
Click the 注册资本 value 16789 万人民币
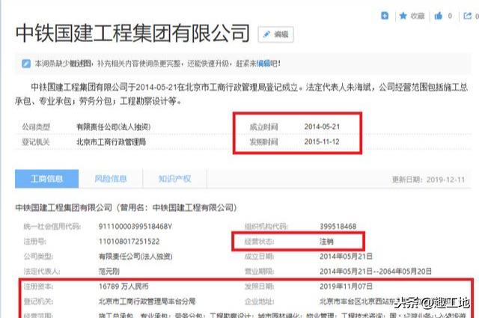coord(123,287)
